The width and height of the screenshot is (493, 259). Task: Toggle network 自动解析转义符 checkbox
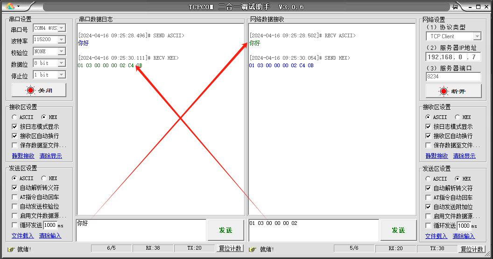point(428,188)
